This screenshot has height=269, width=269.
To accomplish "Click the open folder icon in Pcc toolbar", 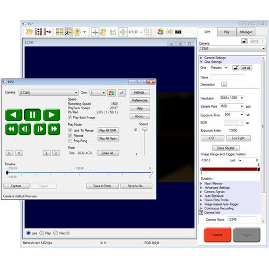I will 29,32.
